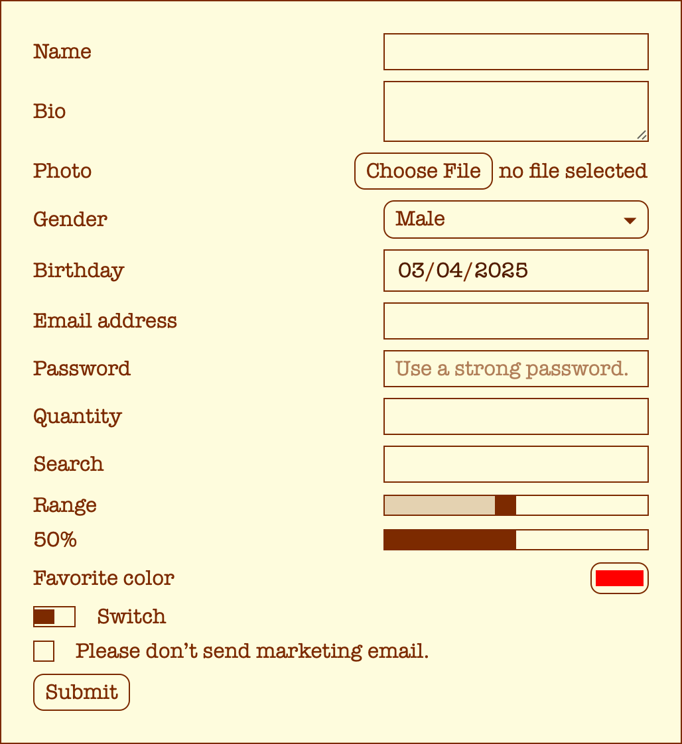This screenshot has height=744, width=682.
Task: Click the Search input field
Action: coord(515,464)
